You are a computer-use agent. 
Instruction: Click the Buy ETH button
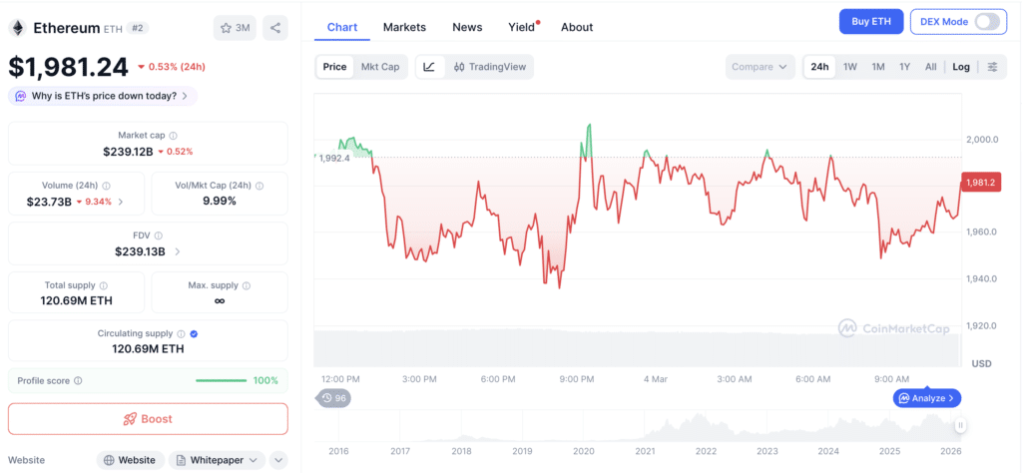pos(870,22)
